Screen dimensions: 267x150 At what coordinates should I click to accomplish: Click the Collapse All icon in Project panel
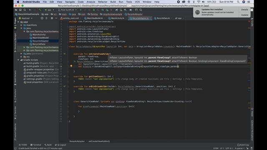[46, 18]
